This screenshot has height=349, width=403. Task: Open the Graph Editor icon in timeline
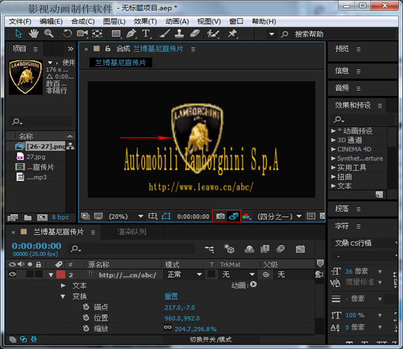tap(300, 249)
